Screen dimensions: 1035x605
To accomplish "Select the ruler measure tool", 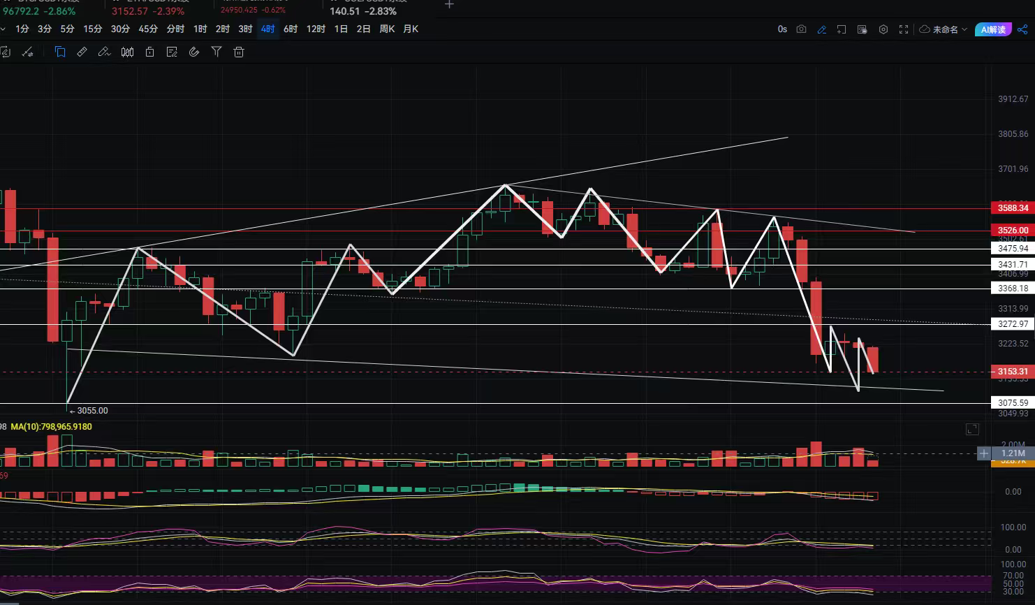I will 82,52.
